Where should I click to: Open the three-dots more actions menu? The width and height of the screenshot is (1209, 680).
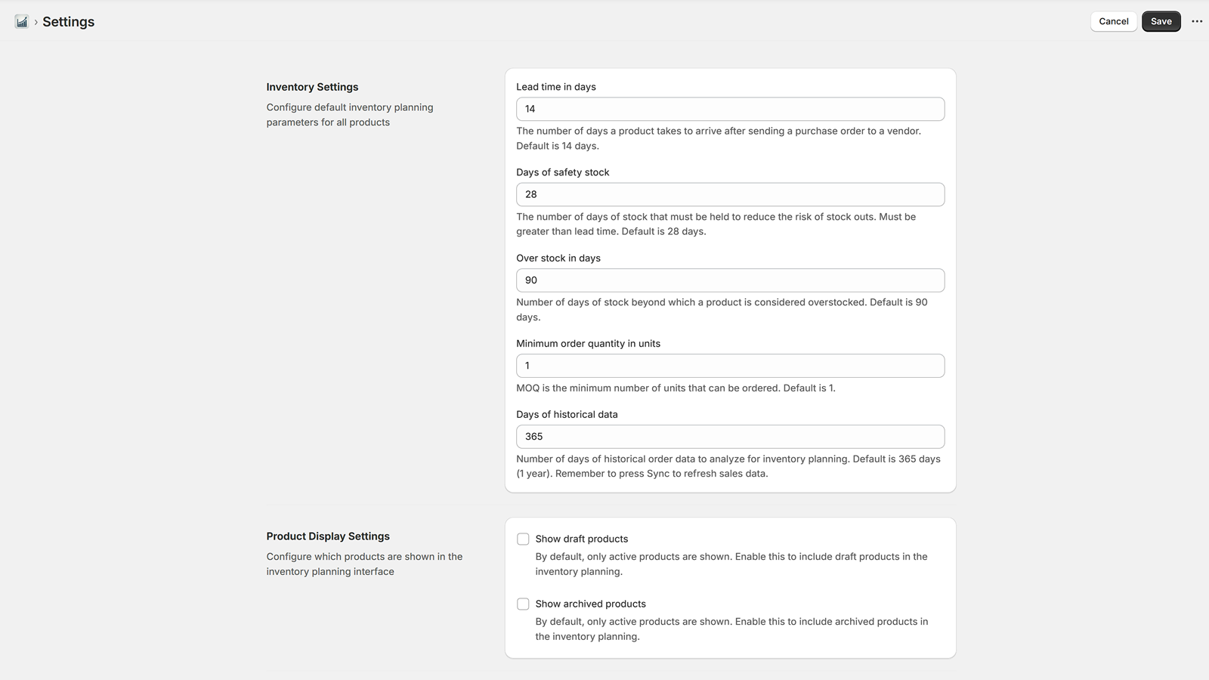1197,21
